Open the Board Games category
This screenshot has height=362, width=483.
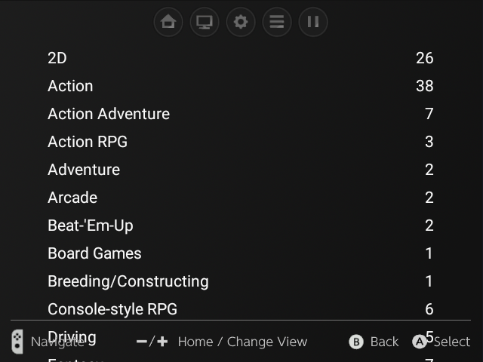point(94,253)
